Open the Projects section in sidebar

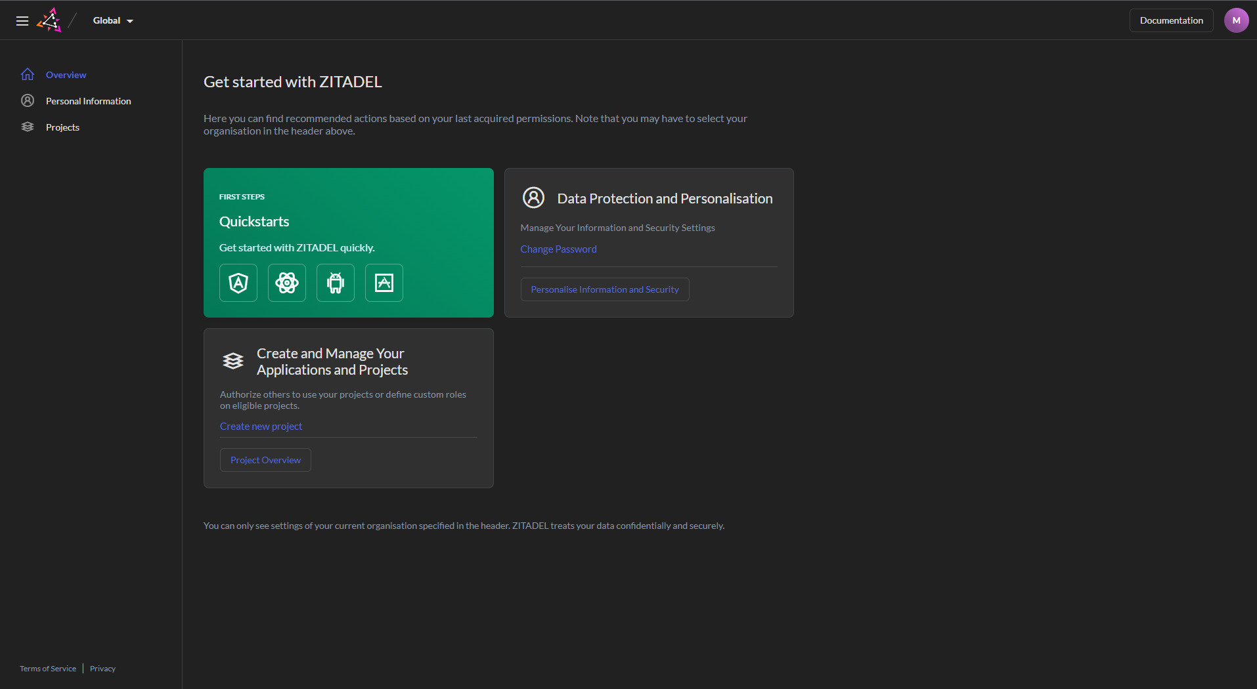[62, 127]
